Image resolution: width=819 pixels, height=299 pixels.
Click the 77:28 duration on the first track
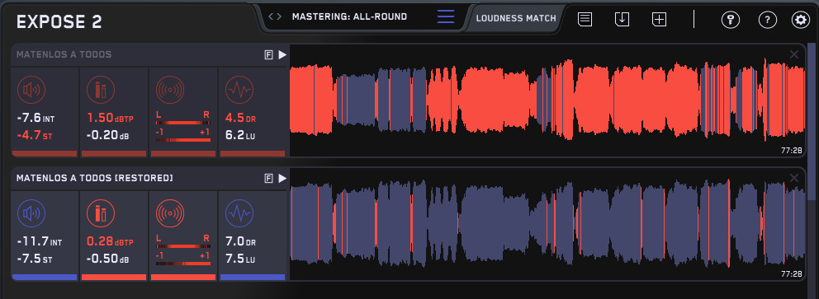coord(791,150)
